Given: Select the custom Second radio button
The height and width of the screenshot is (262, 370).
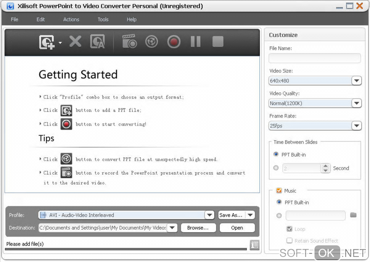Looking at the screenshot, I should 276,168.
